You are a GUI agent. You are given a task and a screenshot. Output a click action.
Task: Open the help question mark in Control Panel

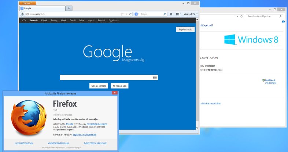283,22
